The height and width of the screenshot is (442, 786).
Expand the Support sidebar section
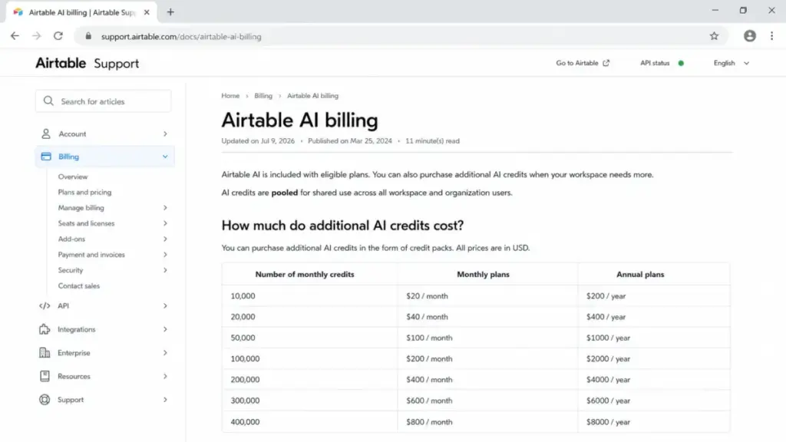165,399
